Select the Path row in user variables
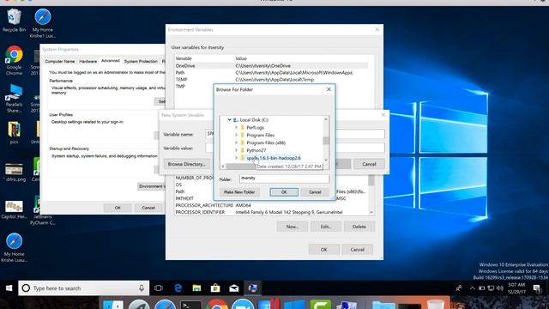The image size is (549, 309). (x=271, y=72)
